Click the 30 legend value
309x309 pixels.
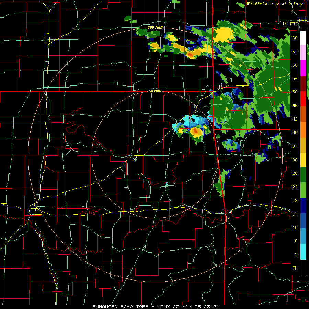pyautogui.click(x=295, y=160)
